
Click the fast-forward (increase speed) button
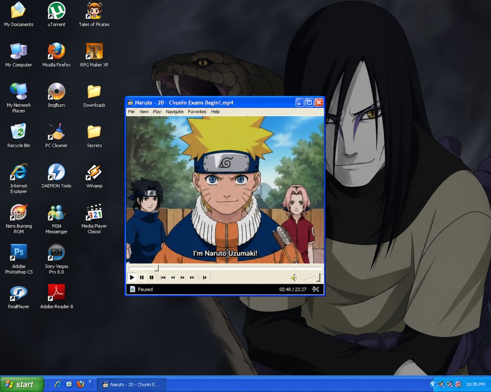click(x=182, y=277)
